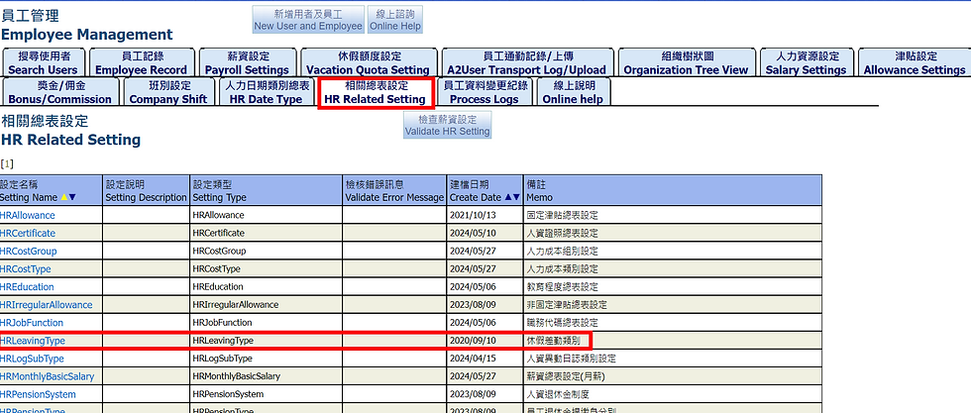Viewport: 971px width, 413px height.
Task: Switch to the Search Users tab
Action: (x=44, y=63)
